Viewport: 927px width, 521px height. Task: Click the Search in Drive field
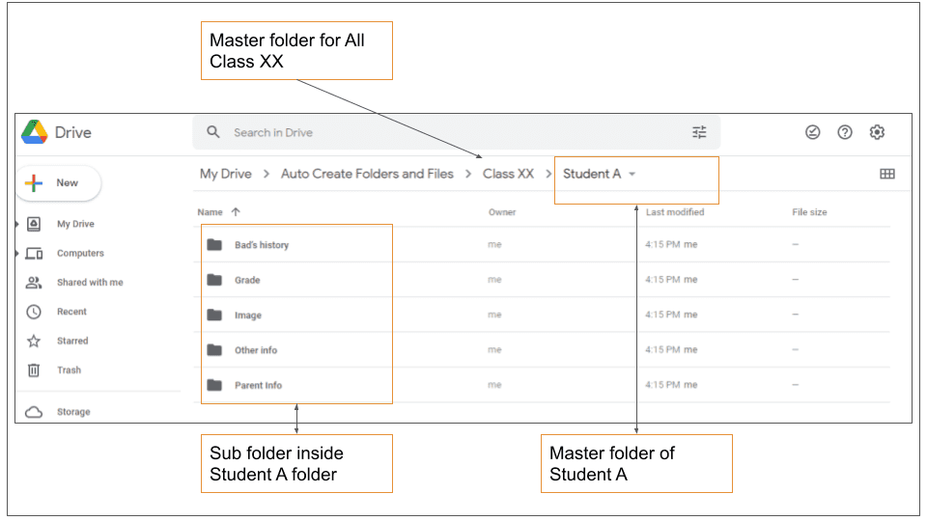[x=435, y=133]
